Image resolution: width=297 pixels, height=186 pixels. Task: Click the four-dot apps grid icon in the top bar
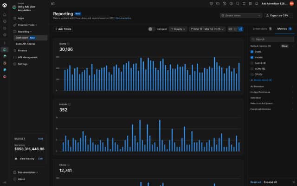coord(244,4)
